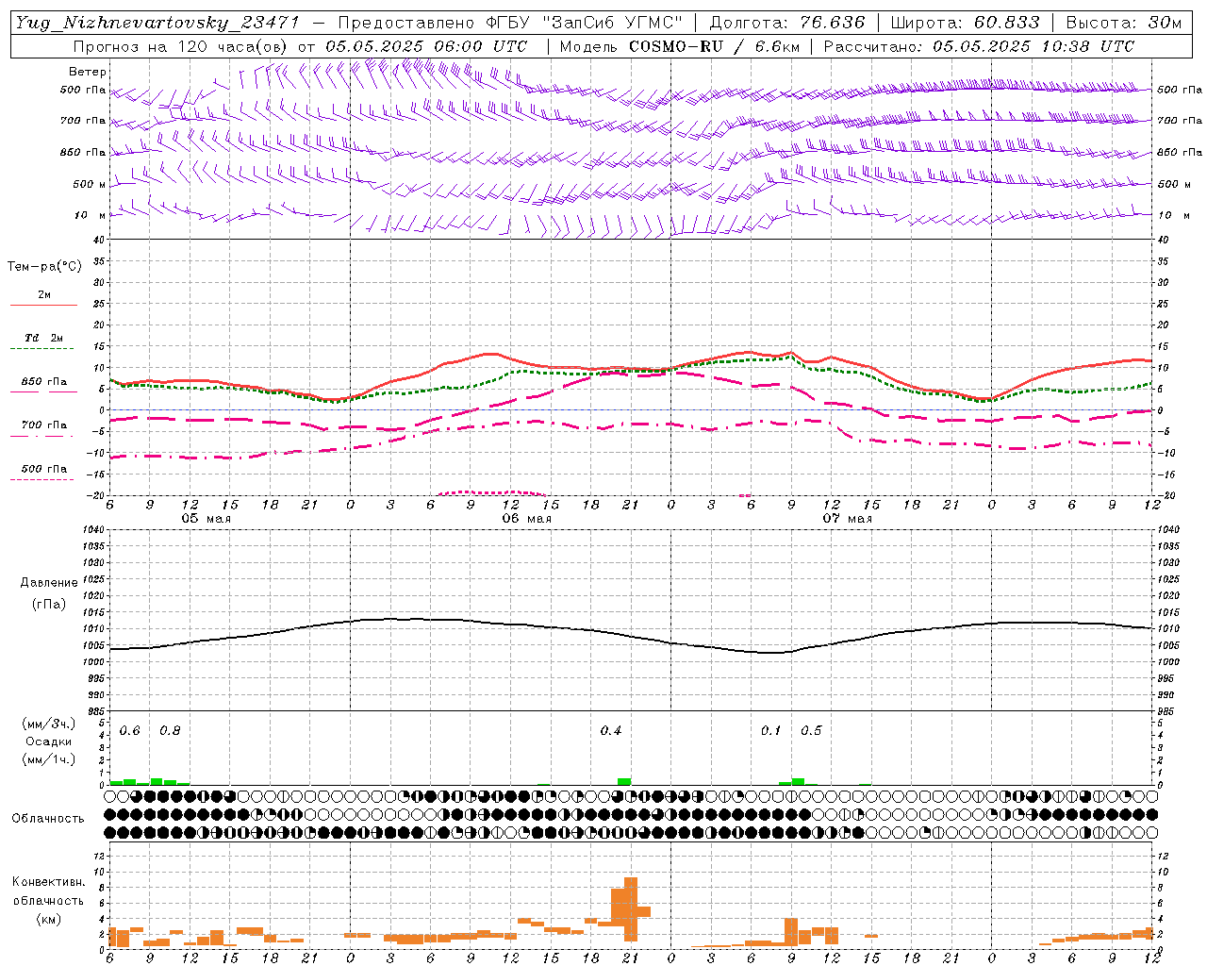The image size is (1207, 966).
Task: Click the '06 мая' date label
Action: click(x=526, y=519)
